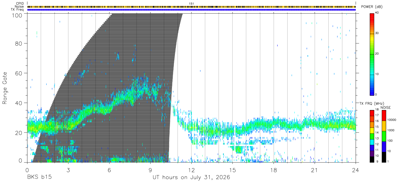This screenshot has height=184, width=400.
Task: Click the CPID value 151
Action: [191, 4]
